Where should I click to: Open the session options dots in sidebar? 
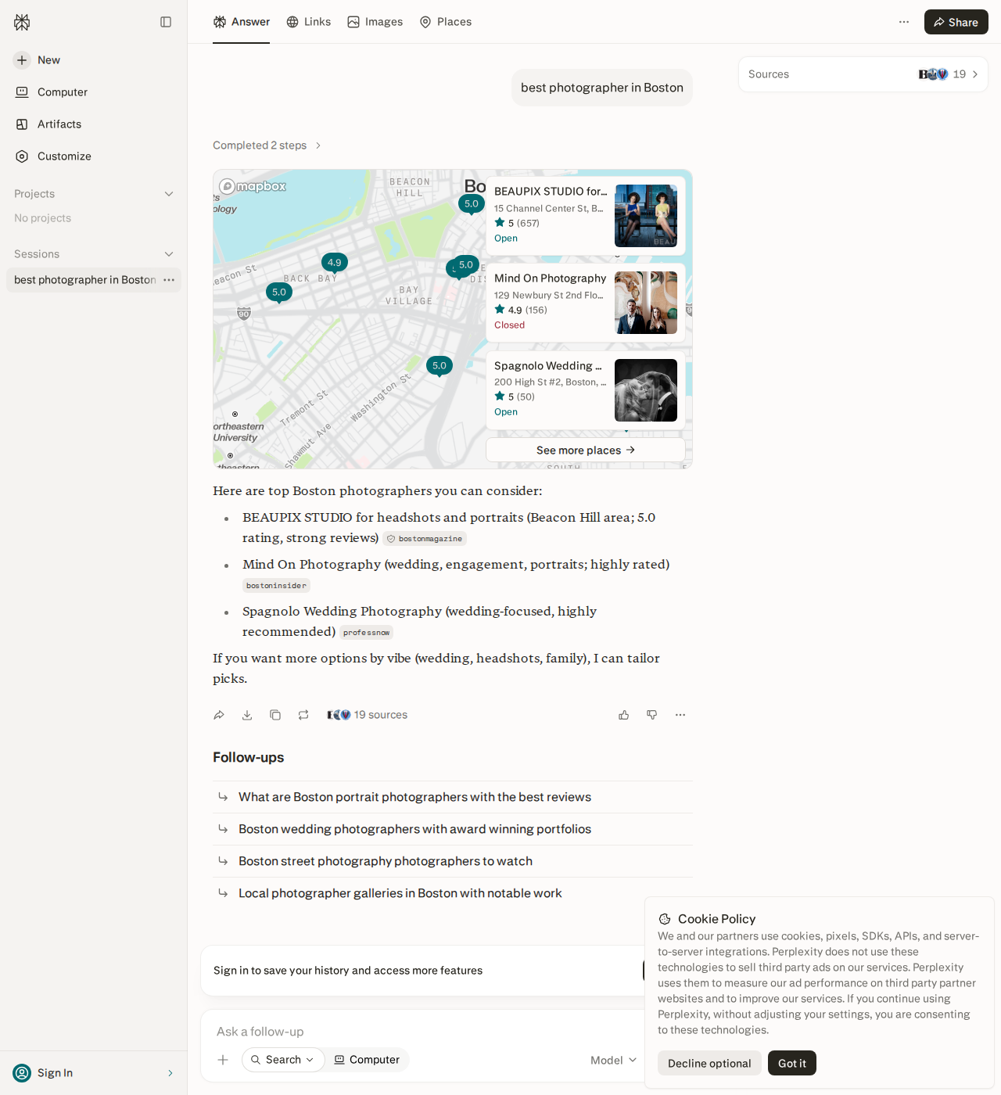coord(169,280)
